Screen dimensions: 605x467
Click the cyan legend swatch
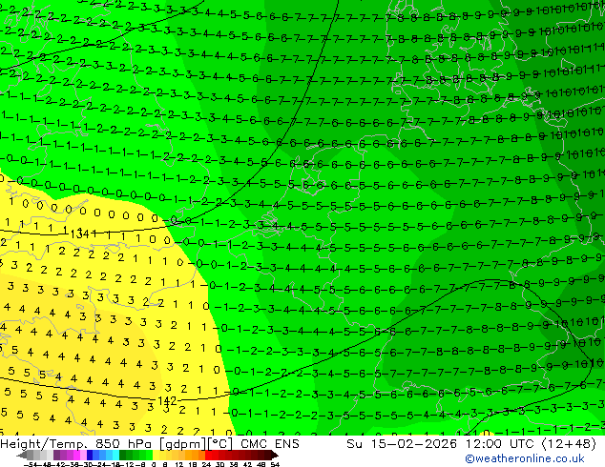click(115, 455)
